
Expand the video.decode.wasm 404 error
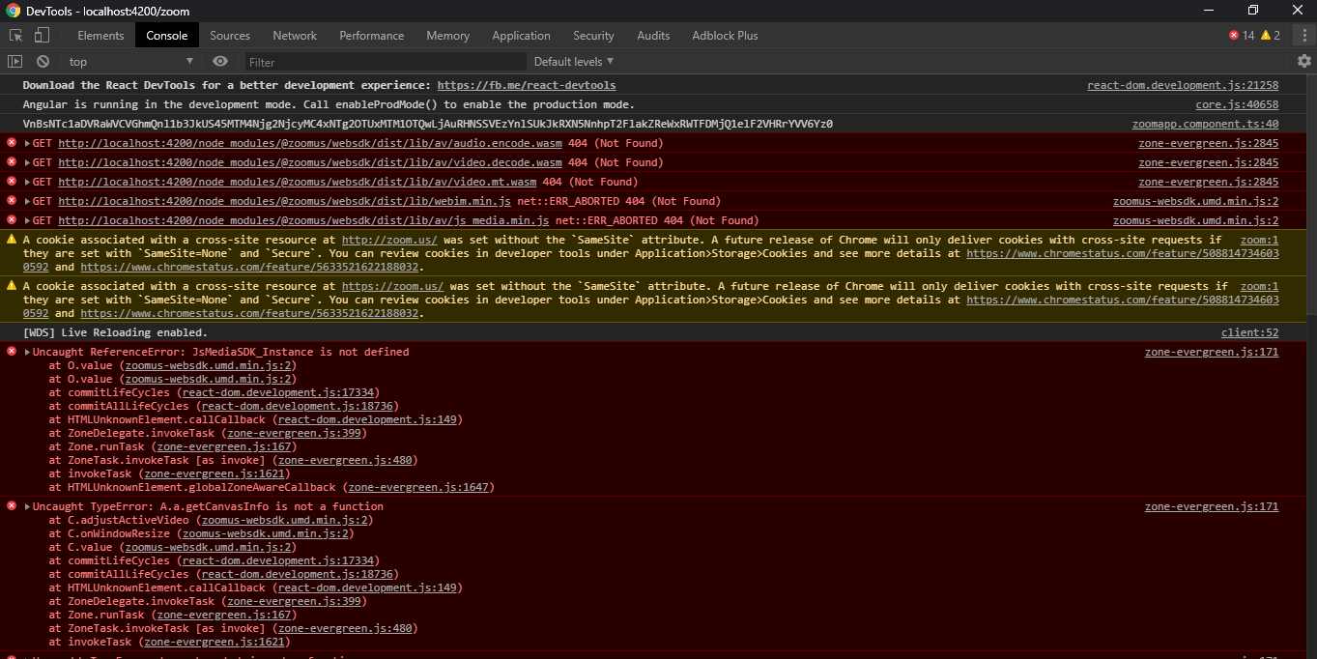28,162
